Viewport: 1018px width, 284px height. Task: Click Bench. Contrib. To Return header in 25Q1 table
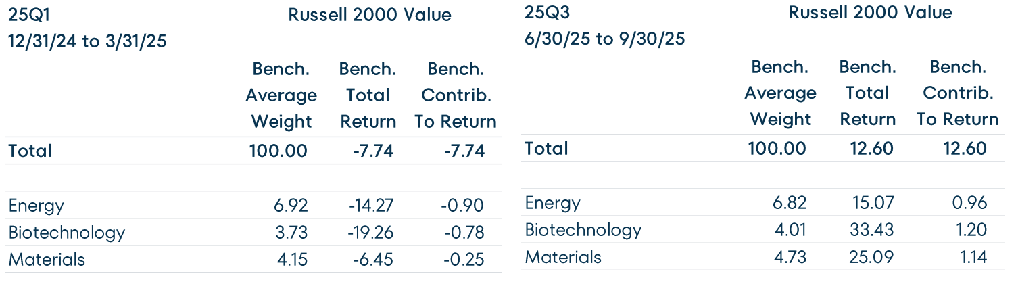coord(455,95)
